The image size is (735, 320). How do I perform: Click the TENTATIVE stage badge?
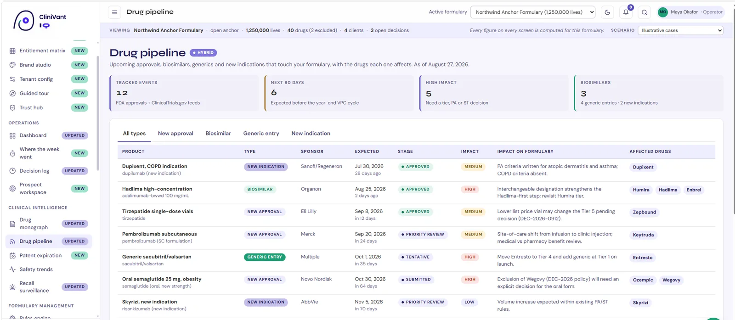point(415,257)
